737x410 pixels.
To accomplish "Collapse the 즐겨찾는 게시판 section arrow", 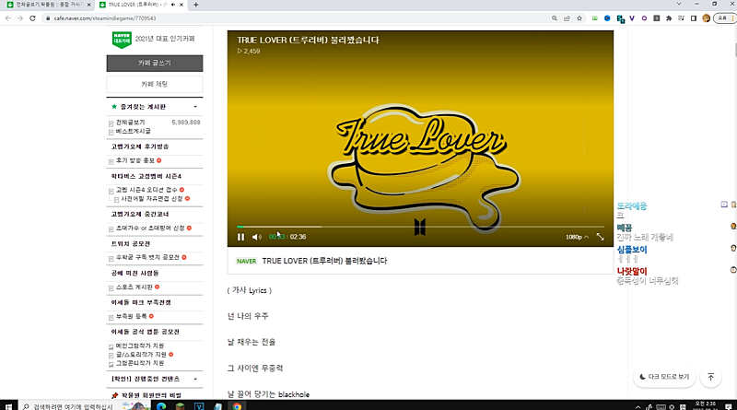I will (195, 107).
